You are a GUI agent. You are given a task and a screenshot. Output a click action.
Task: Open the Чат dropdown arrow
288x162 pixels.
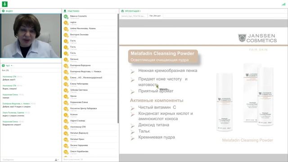pos(12,66)
